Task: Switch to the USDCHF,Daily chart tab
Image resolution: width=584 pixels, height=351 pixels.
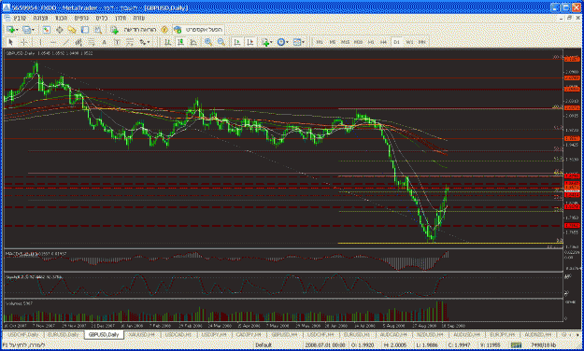Action: pyautogui.click(x=23, y=335)
